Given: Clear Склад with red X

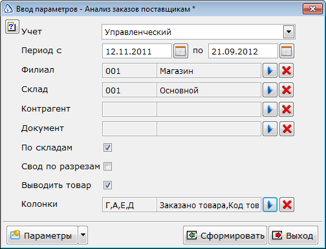Looking at the screenshot, I should click(x=287, y=90).
